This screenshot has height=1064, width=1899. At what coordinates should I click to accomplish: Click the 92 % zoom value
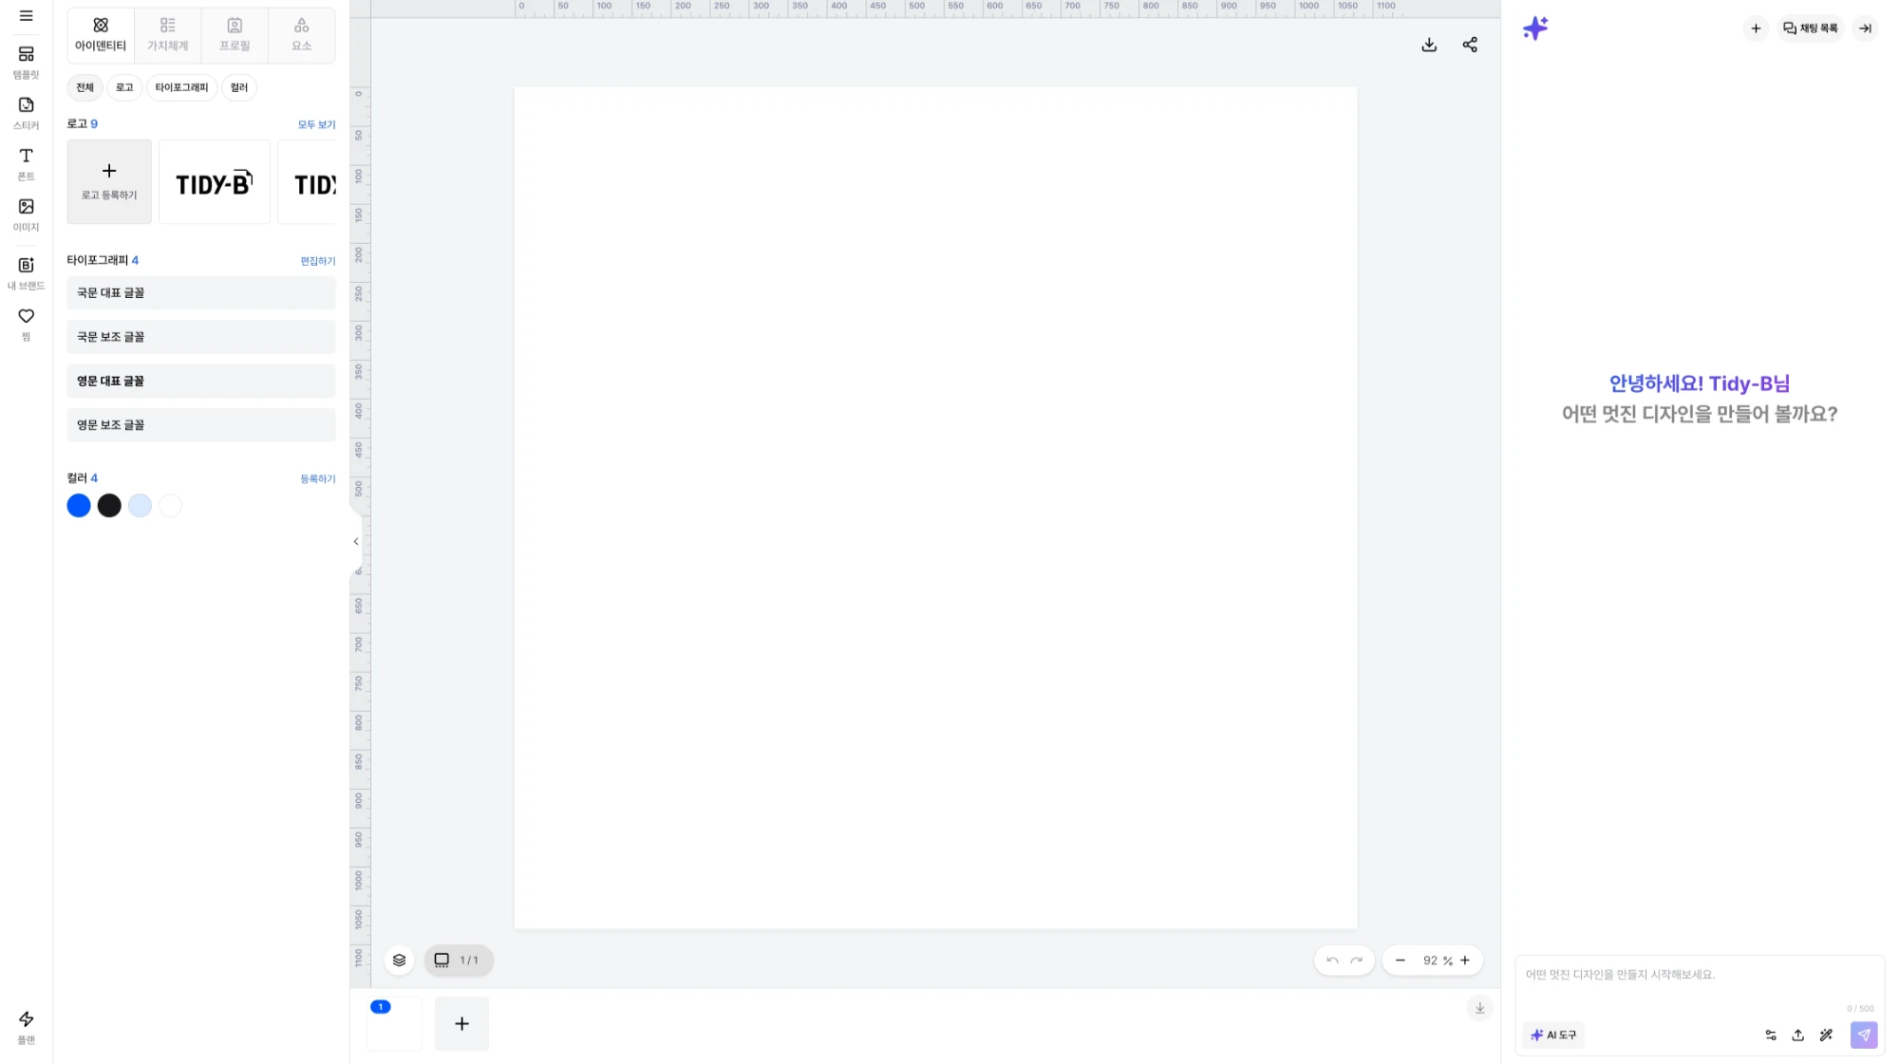(x=1438, y=961)
